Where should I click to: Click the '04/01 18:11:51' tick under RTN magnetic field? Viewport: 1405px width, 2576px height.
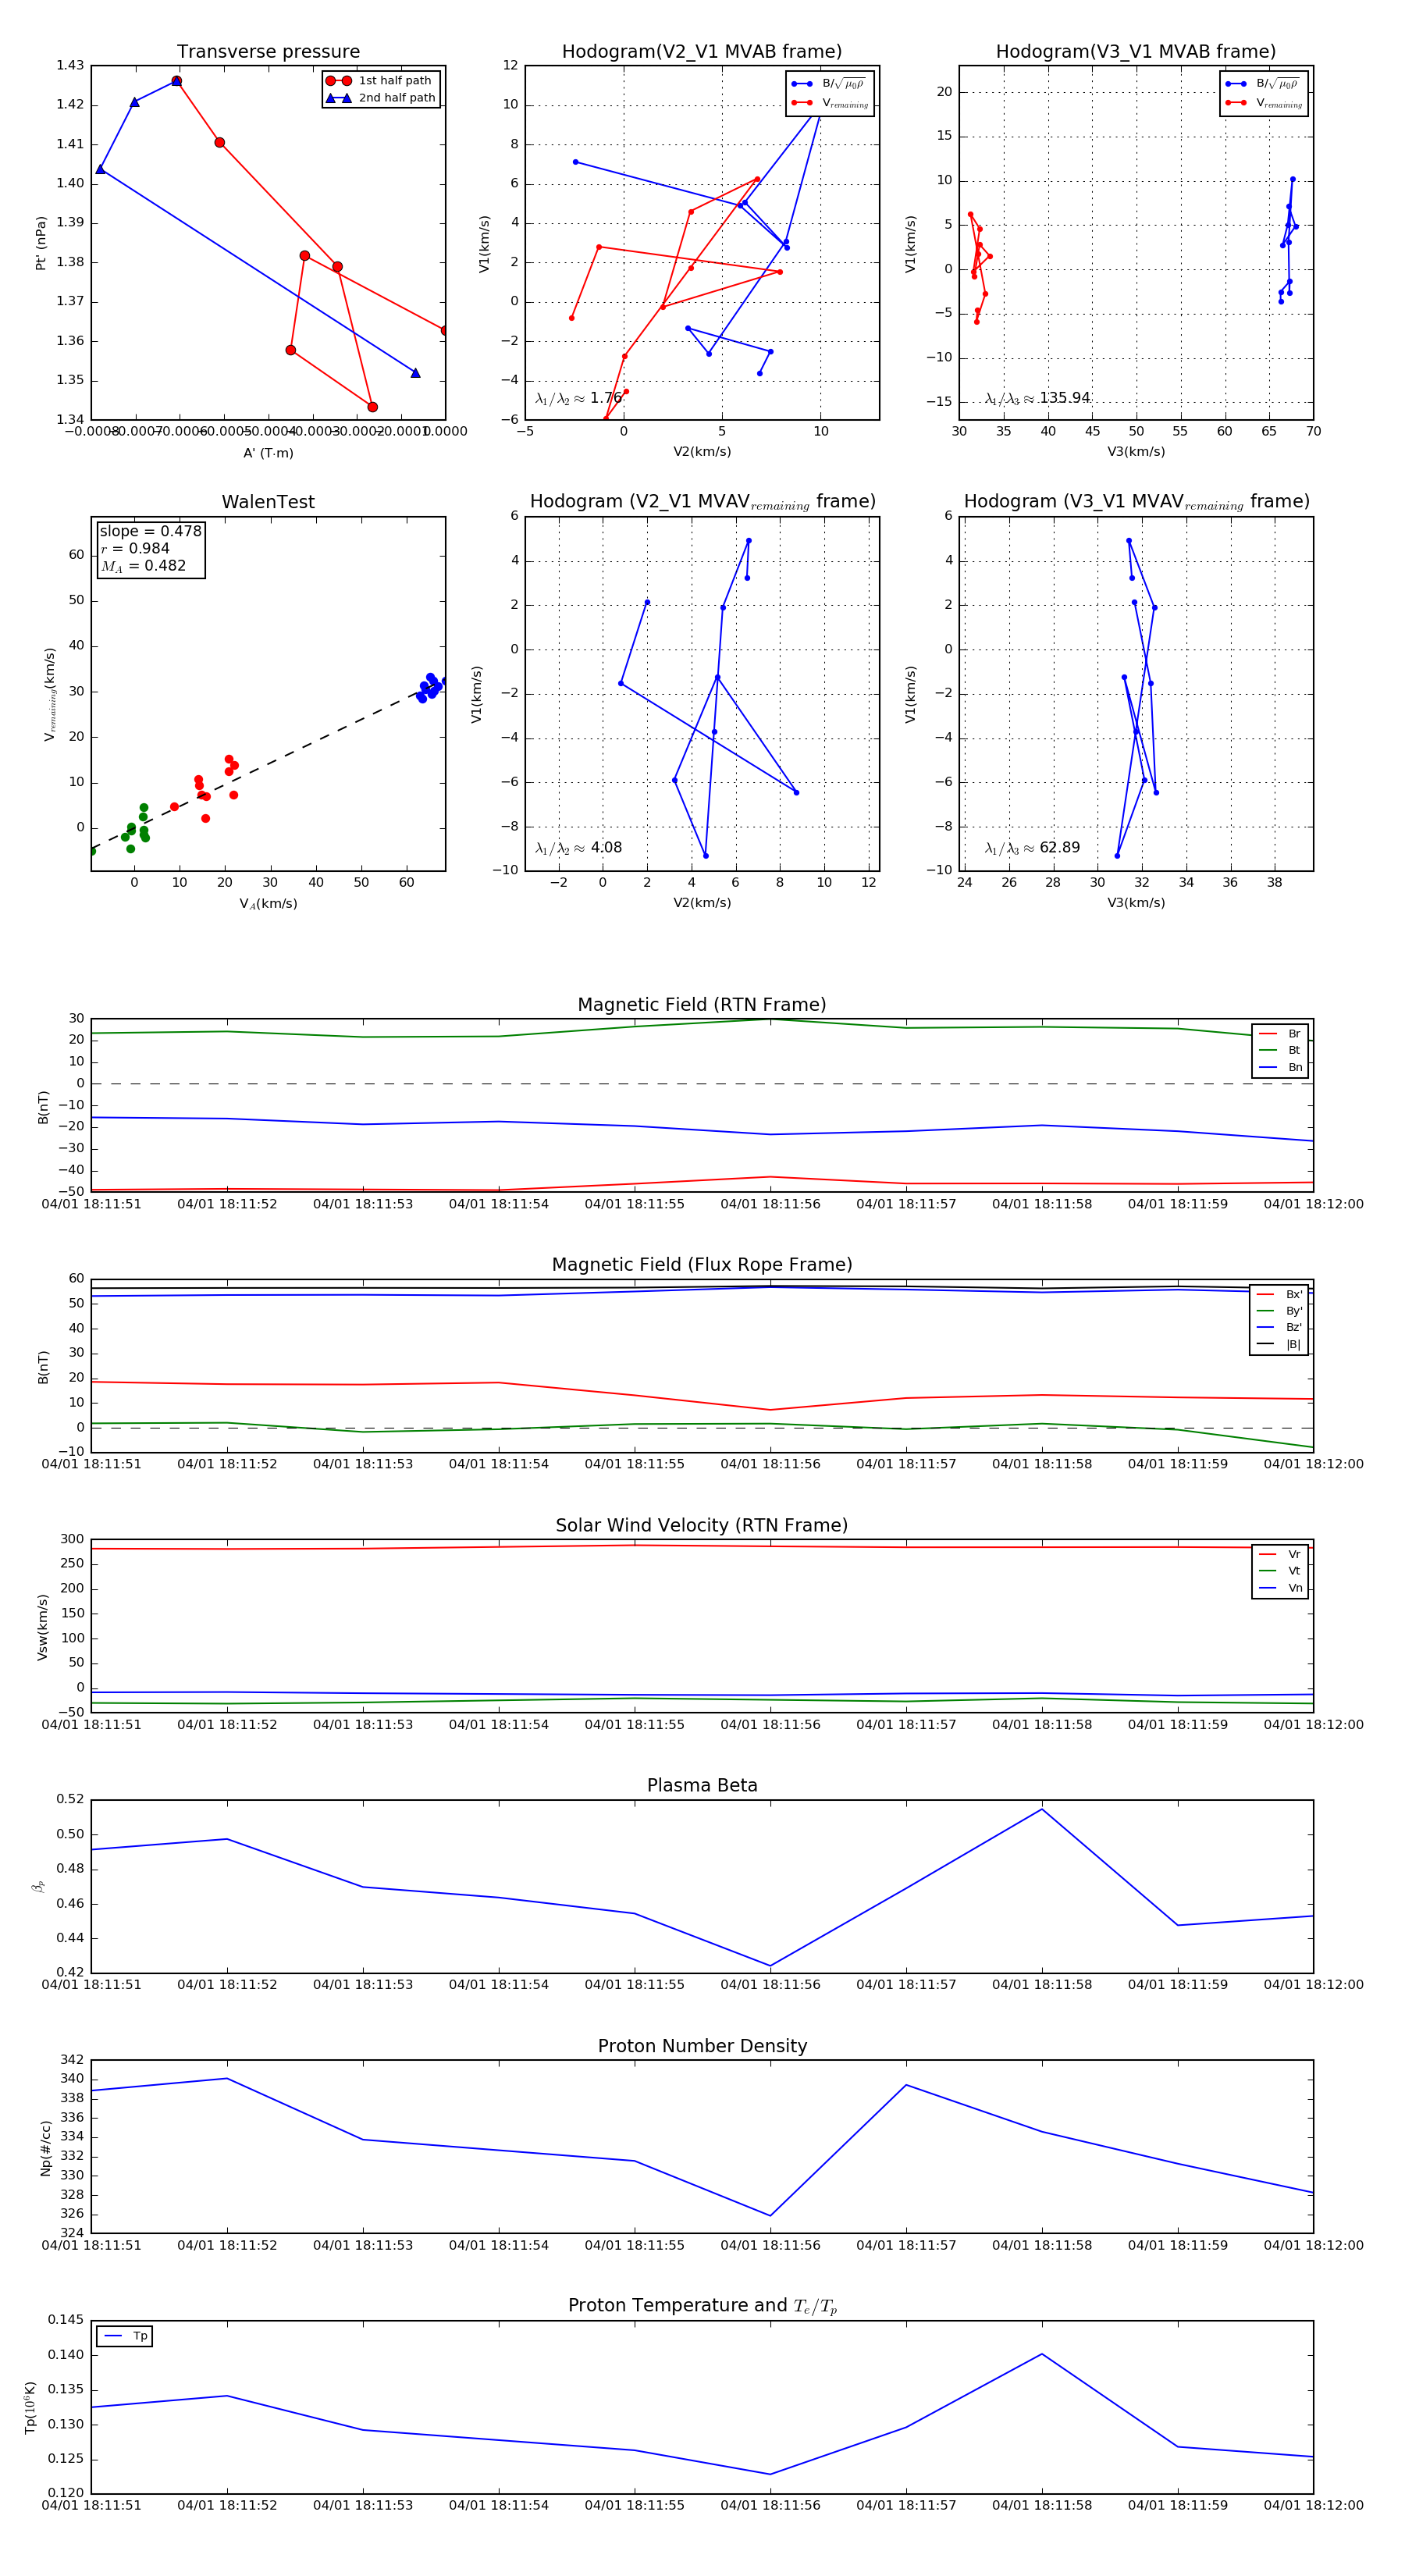point(91,1204)
